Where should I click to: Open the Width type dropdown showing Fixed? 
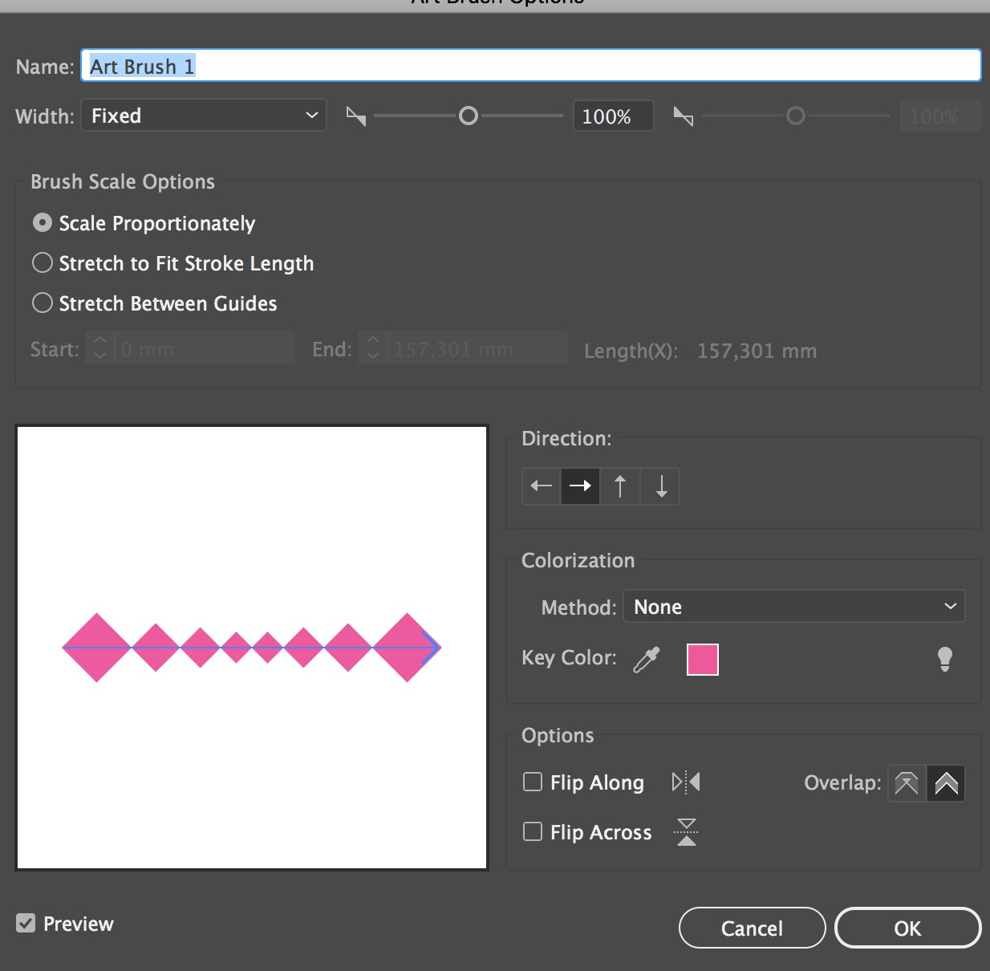(x=203, y=116)
